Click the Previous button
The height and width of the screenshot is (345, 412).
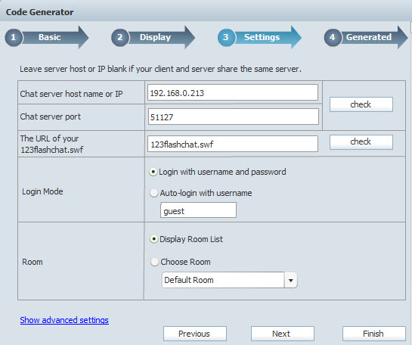195,334
